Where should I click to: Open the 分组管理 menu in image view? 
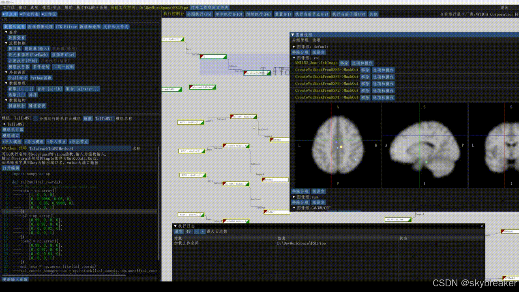pyautogui.click(x=300, y=41)
